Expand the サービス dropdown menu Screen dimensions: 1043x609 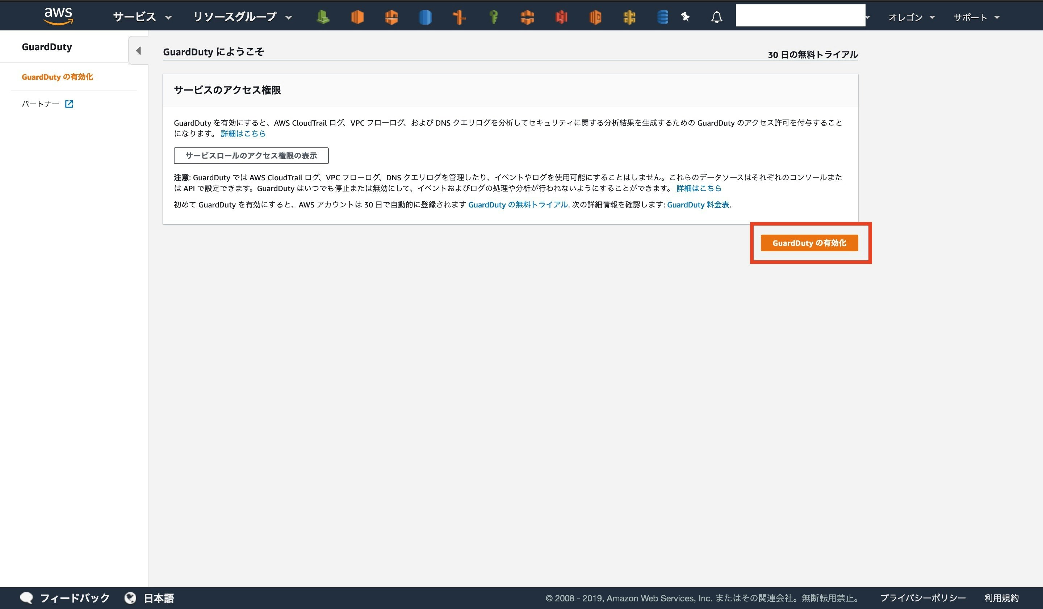click(x=142, y=17)
